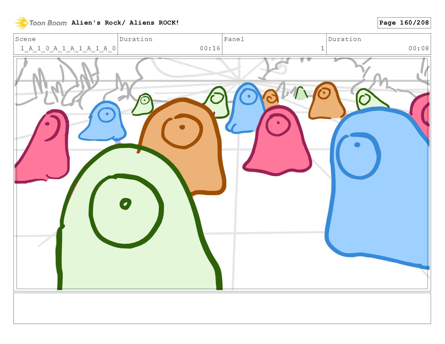Image resolution: width=445 pixels, height=344 pixels.
Task: Click the panel duration value 00:08
Action: coord(419,48)
